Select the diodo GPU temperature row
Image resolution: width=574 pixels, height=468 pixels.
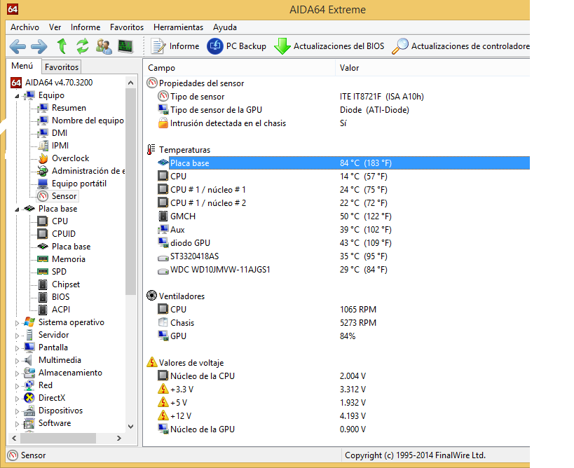(x=189, y=242)
